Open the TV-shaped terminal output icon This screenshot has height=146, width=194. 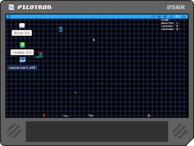click(x=183, y=17)
